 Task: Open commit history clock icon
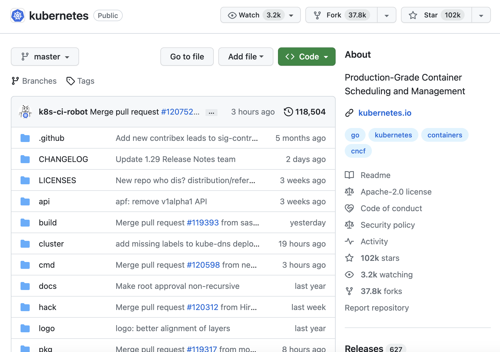click(288, 112)
